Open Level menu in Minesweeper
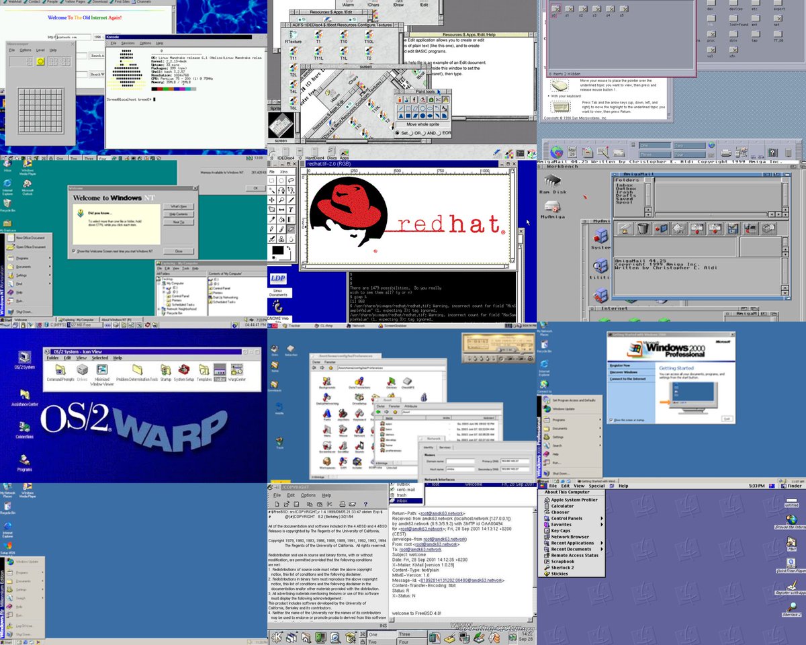Screen dimensions: 806x645 point(40,50)
